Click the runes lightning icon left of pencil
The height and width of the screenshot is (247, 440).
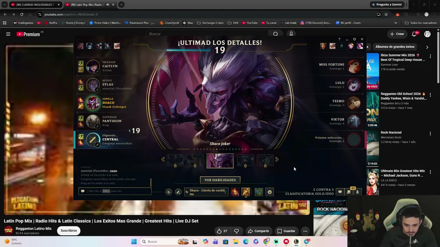168,192
